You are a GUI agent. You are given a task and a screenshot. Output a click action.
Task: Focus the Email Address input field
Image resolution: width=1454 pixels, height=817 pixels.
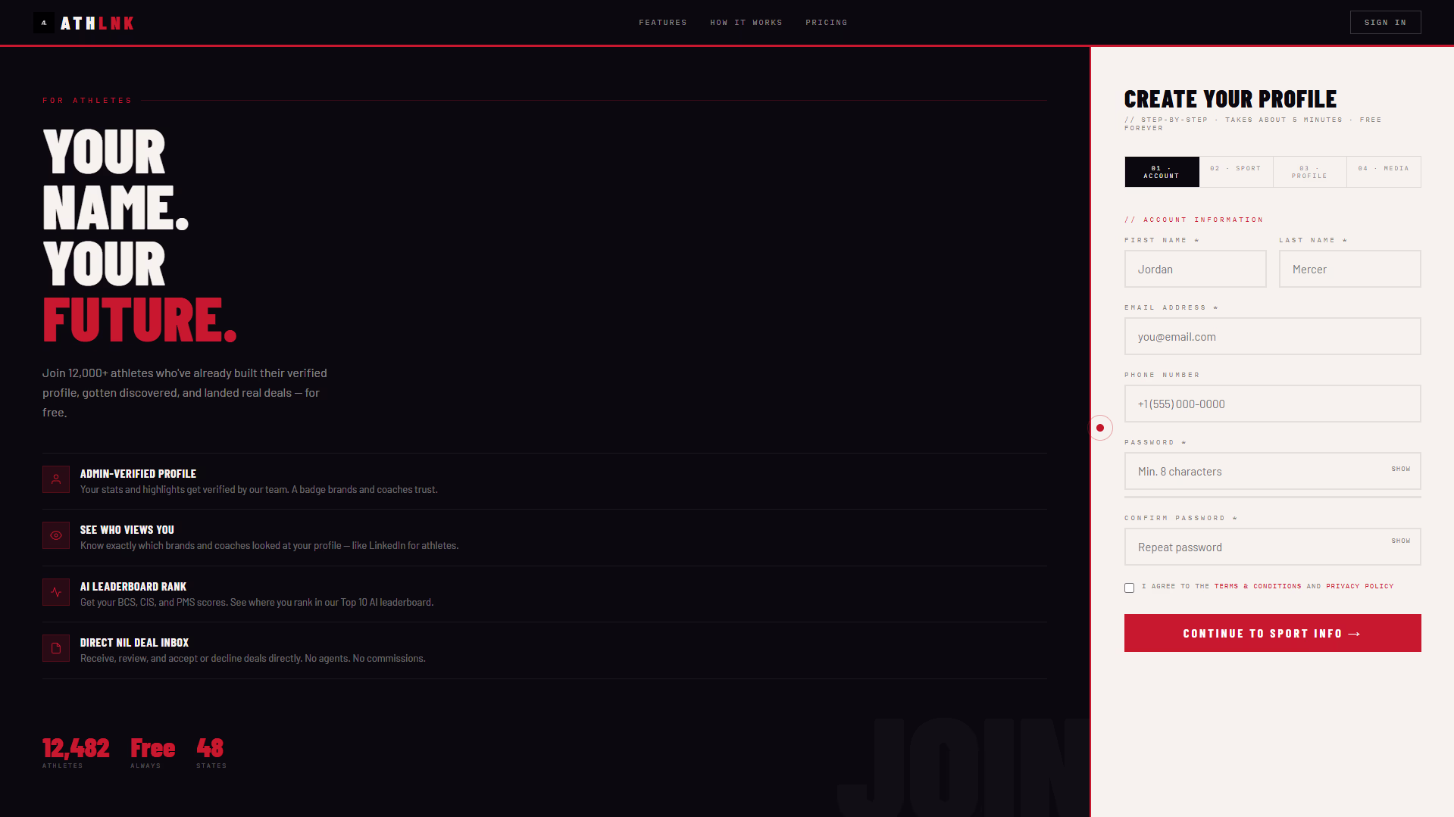point(1272,336)
